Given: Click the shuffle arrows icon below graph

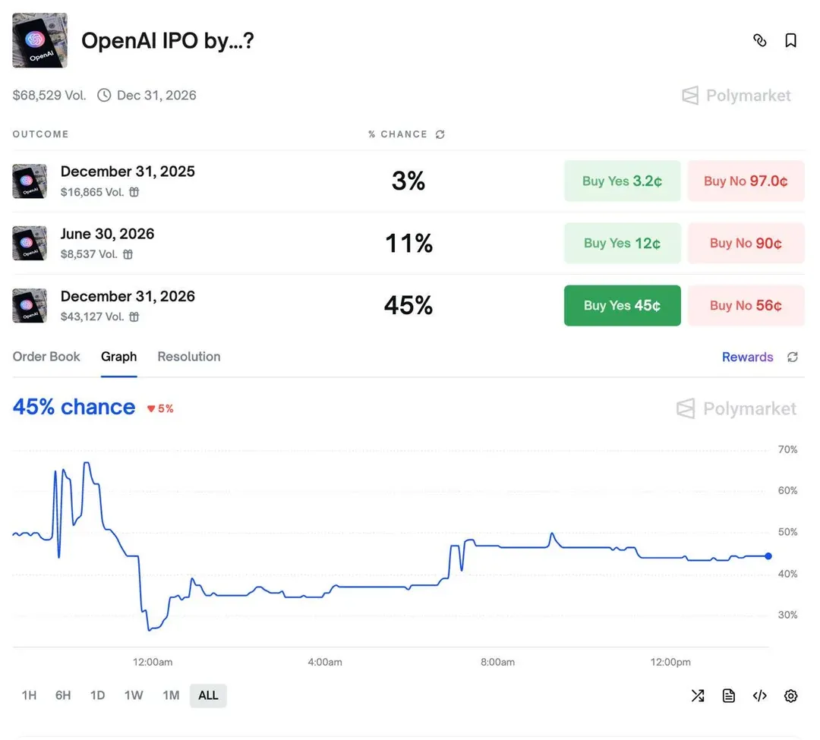Looking at the screenshot, I should pyautogui.click(x=697, y=695).
